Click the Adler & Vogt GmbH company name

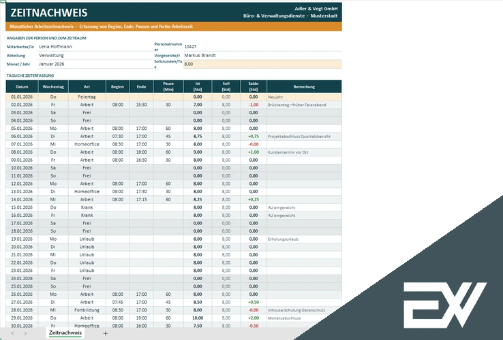tap(316, 9)
